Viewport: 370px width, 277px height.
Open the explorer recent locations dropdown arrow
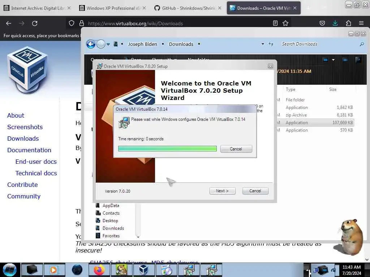(108, 44)
